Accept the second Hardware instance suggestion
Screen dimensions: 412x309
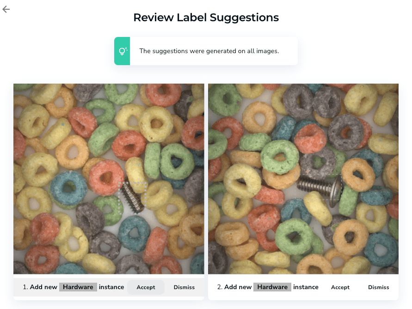coord(340,287)
